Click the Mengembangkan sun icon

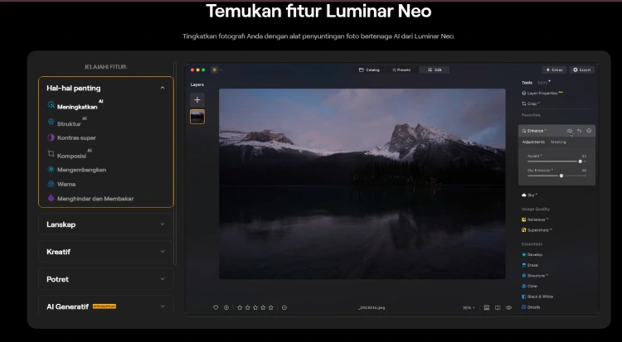tap(51, 169)
